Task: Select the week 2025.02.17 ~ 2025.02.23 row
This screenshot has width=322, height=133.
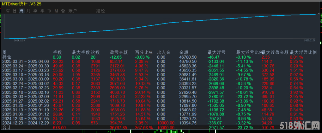Action: coord(161,88)
